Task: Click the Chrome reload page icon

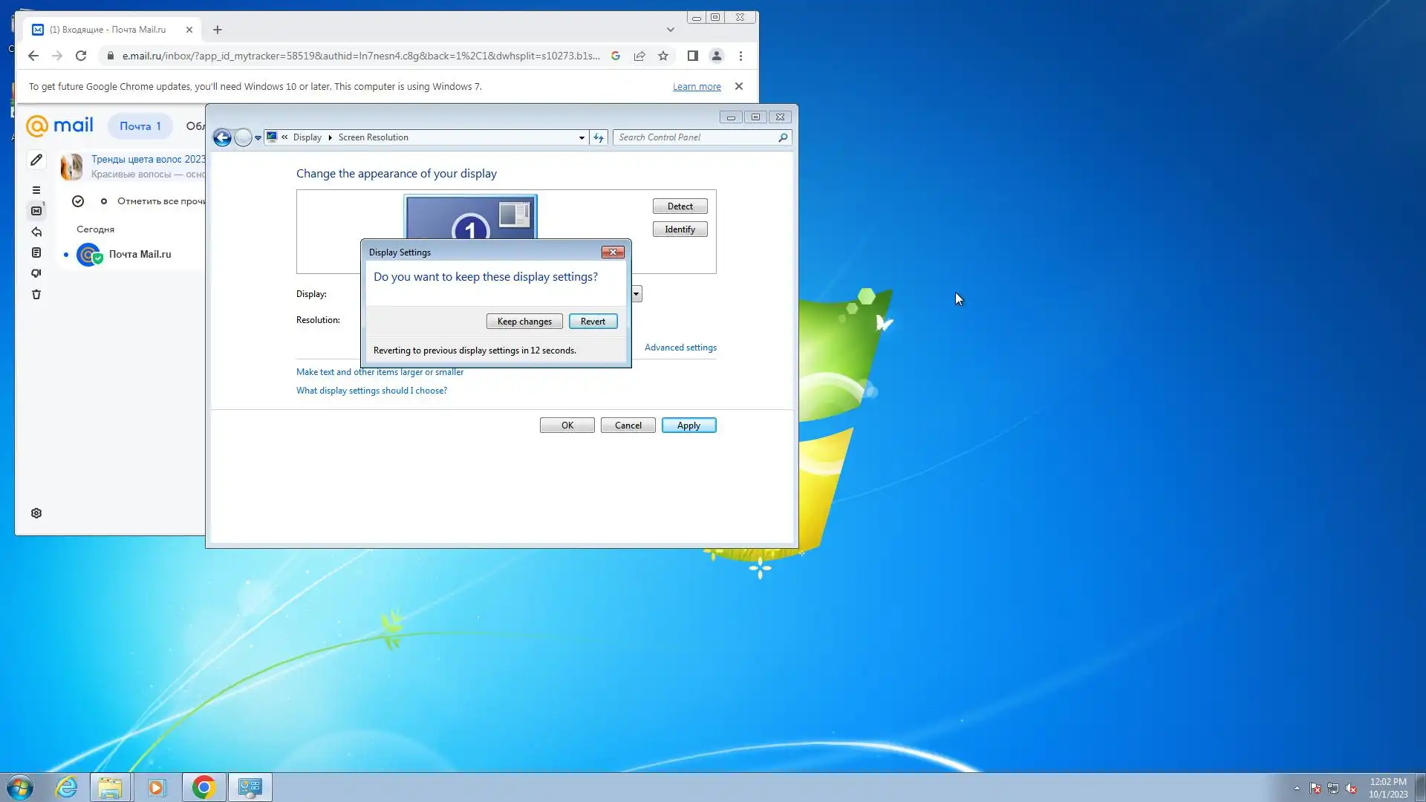Action: 81,56
